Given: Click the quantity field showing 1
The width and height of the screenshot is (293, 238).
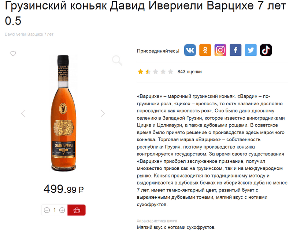Looking at the screenshot, I should click(55, 210).
